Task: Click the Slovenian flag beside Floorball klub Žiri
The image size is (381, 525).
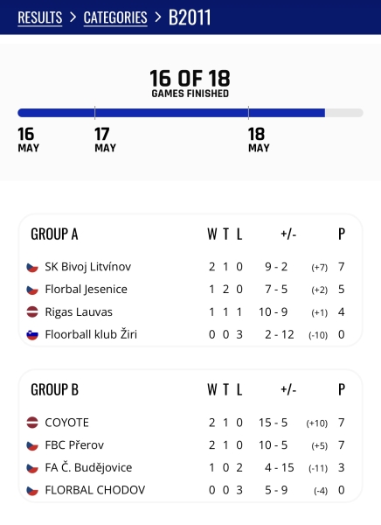Action: [x=32, y=334]
